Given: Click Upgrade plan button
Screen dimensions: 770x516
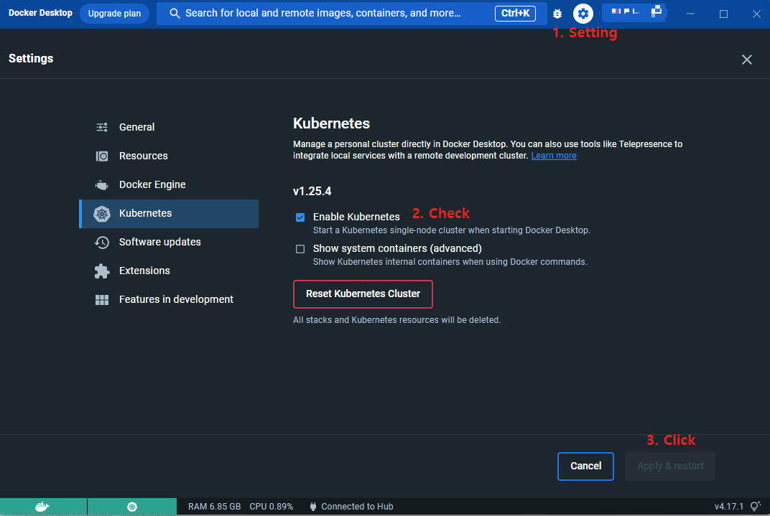Looking at the screenshot, I should 114,14.
